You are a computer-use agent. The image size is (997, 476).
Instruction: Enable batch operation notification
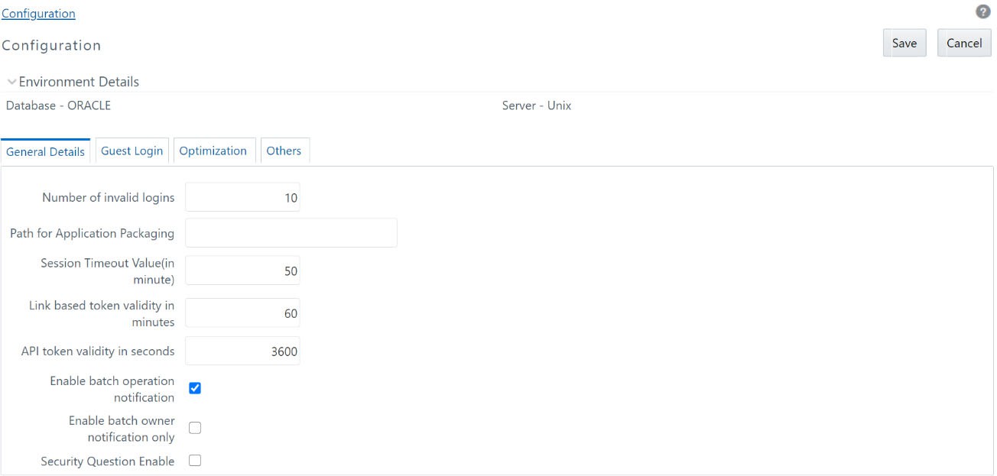coord(195,388)
